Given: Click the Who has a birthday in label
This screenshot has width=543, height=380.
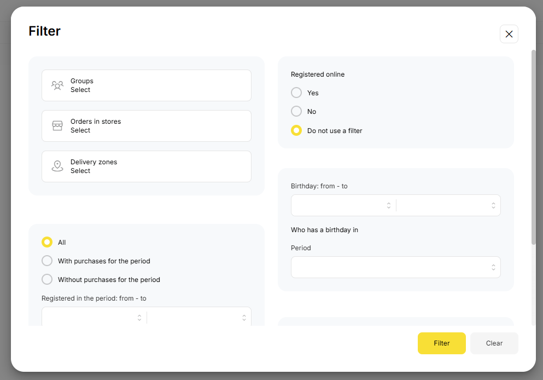Looking at the screenshot, I should tap(324, 230).
